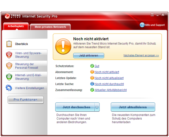Open the Pro Funktionen button
The height and width of the screenshot is (137, 169).
[x=25, y=100]
